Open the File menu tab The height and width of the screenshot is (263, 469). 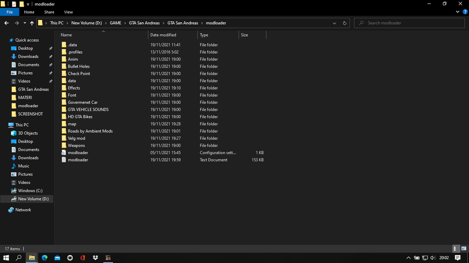10,12
